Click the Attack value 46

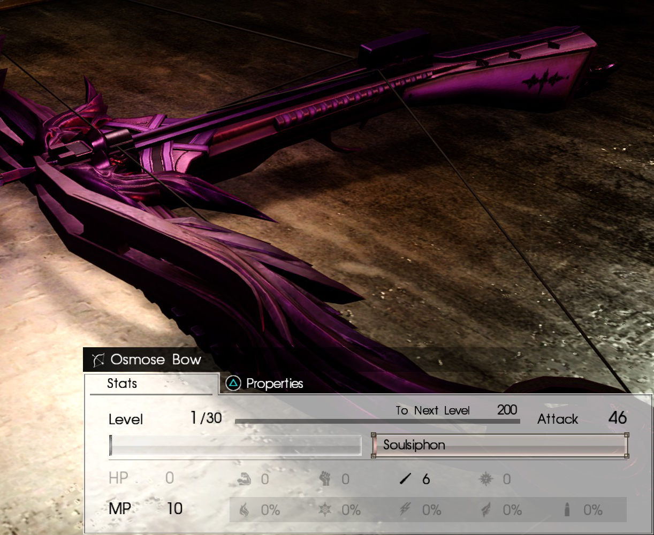[x=617, y=418]
